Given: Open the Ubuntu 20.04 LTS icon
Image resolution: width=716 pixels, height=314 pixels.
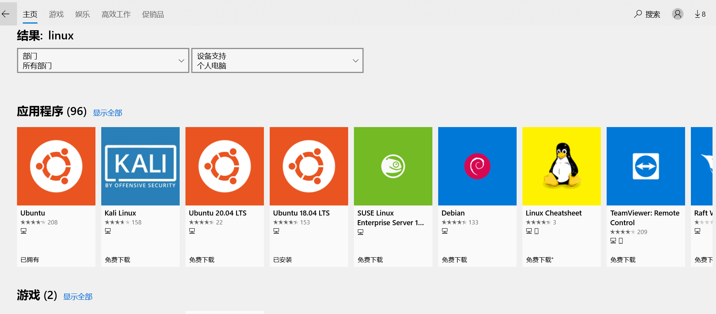Looking at the screenshot, I should click(x=224, y=166).
